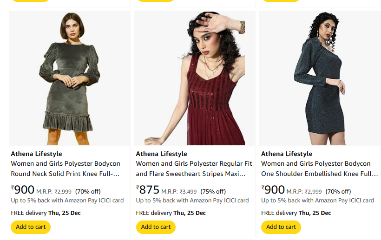The height and width of the screenshot is (240, 381).
Task: Click Athena Lifestyle brand above Sweetheart Stripes Maxi
Action: pos(161,154)
